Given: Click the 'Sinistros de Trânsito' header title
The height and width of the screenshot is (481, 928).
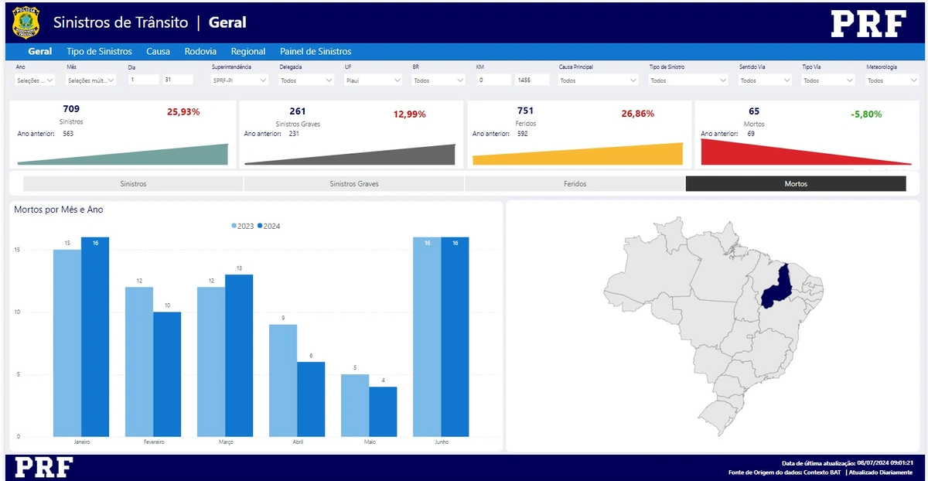Looking at the screenshot, I should [x=121, y=22].
